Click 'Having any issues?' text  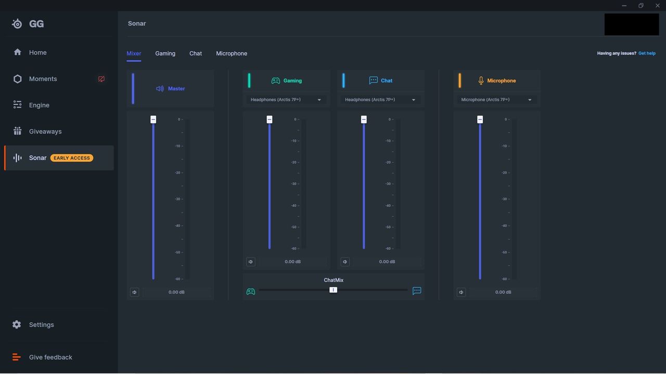pyautogui.click(x=617, y=54)
